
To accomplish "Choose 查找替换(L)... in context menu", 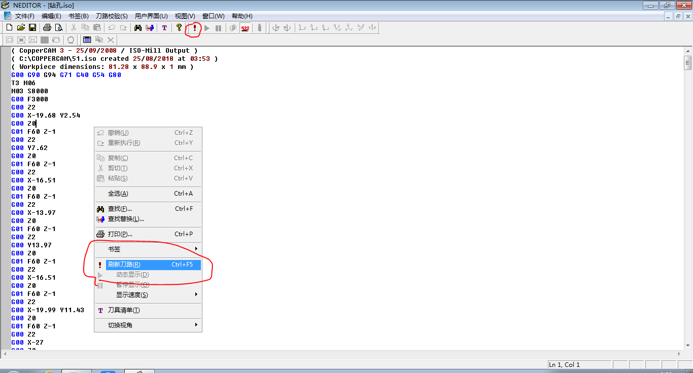I will [148, 219].
